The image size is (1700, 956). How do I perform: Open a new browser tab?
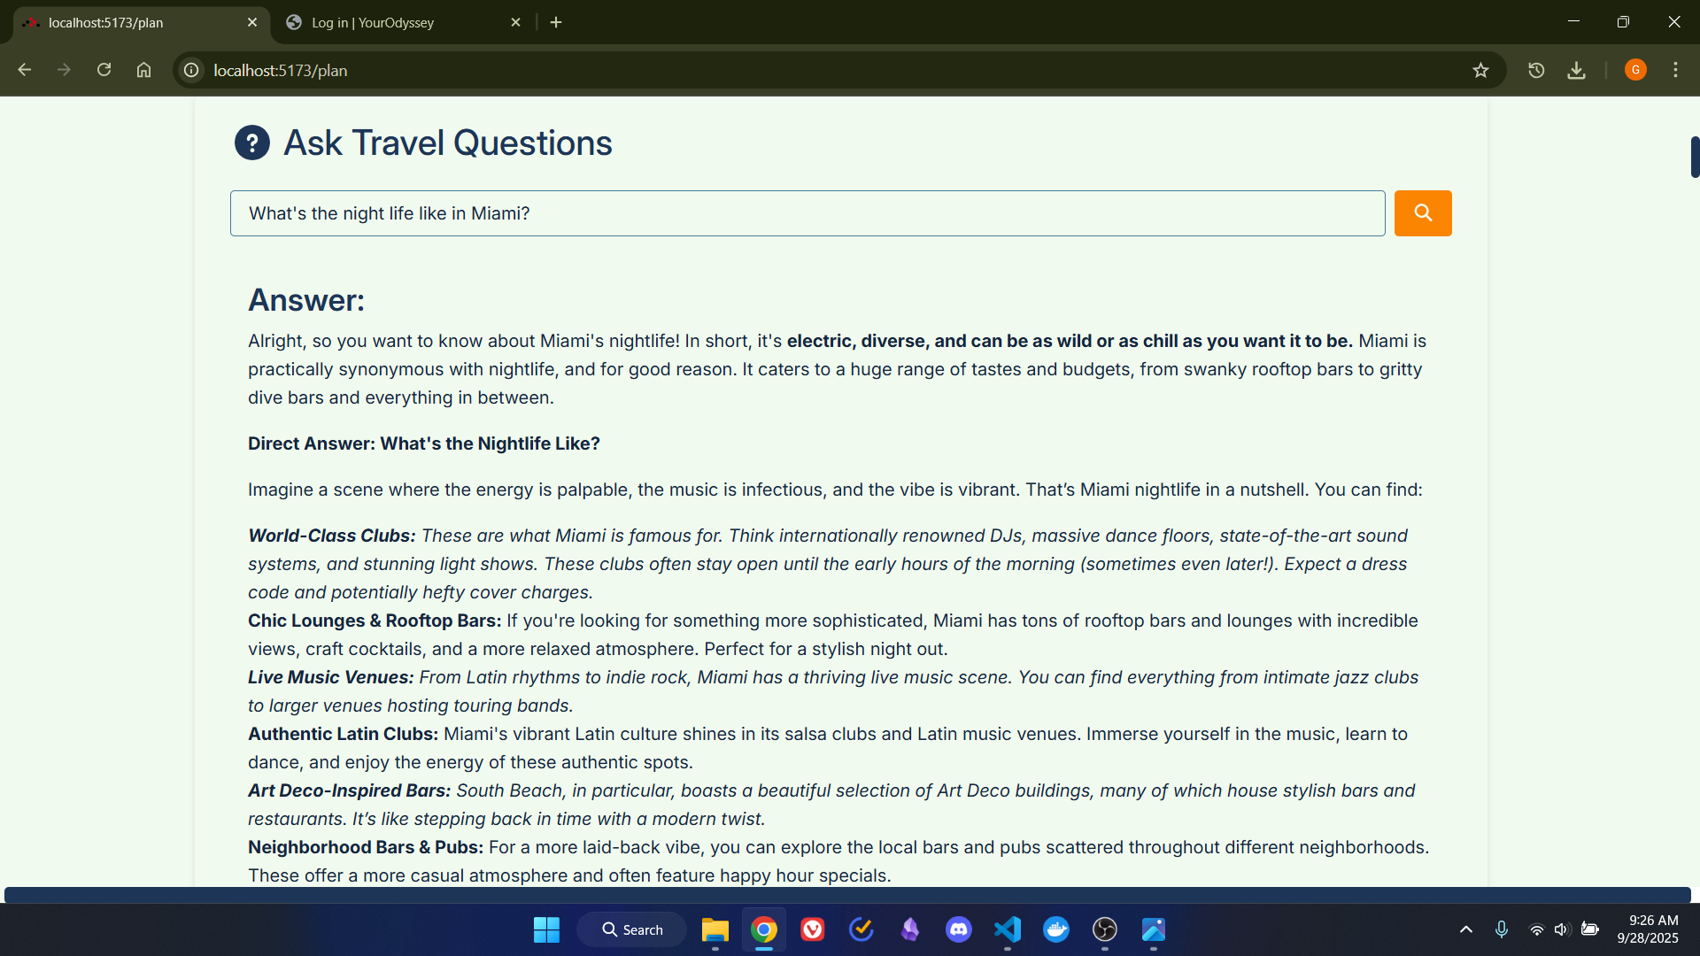pos(556,22)
